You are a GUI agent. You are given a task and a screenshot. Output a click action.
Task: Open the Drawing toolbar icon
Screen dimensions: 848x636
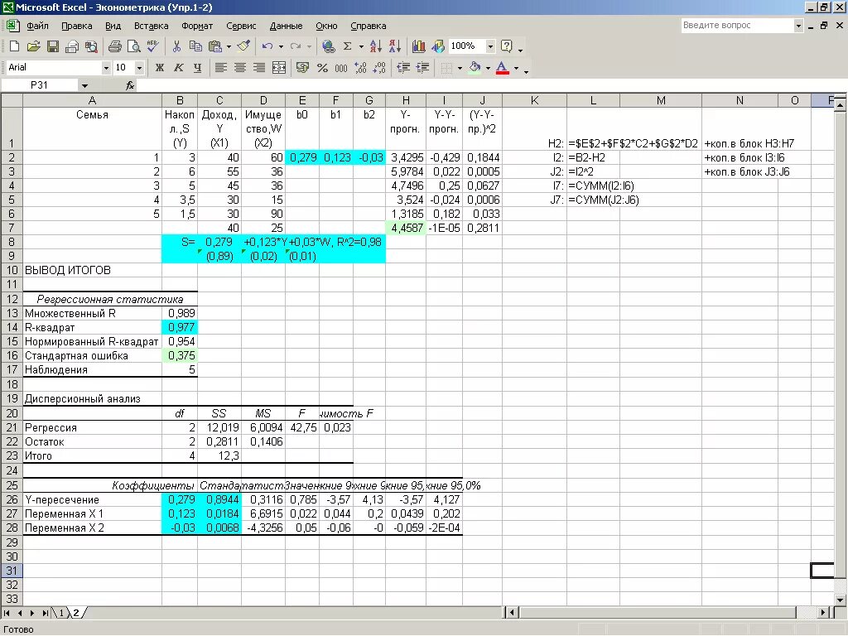click(437, 46)
